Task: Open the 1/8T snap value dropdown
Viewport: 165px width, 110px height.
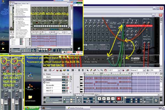Action: [x=119, y=70]
